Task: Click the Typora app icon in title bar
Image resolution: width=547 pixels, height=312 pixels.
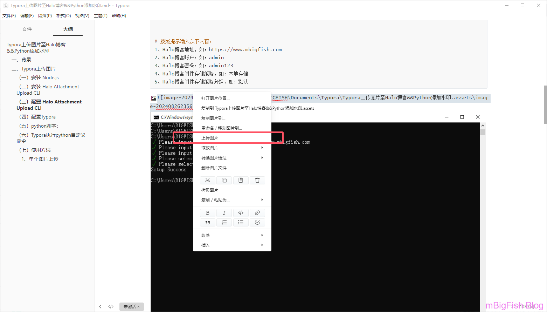Action: [x=6, y=6]
